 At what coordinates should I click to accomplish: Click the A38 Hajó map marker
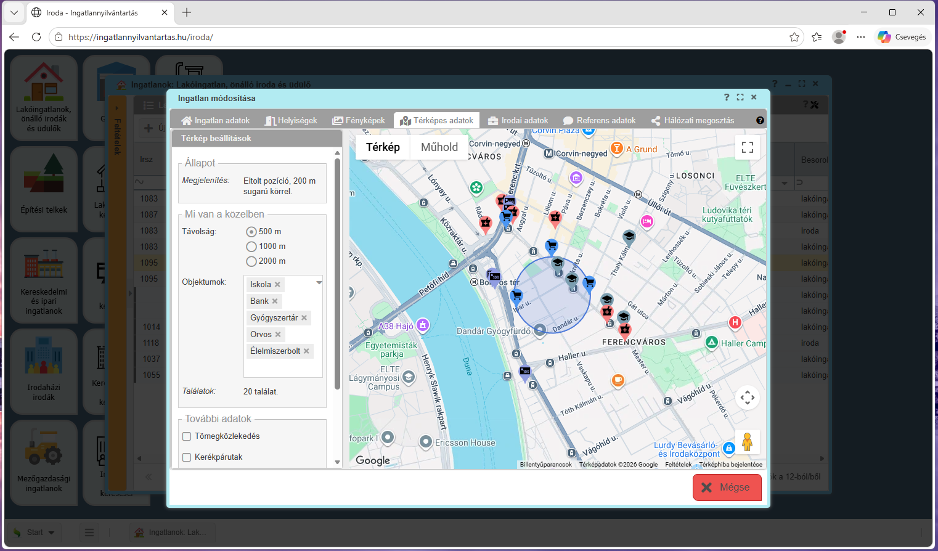click(423, 325)
